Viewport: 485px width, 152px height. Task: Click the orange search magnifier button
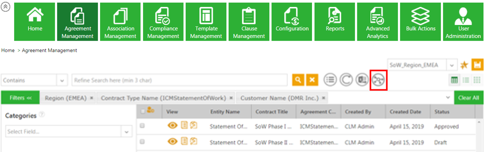[298, 80]
